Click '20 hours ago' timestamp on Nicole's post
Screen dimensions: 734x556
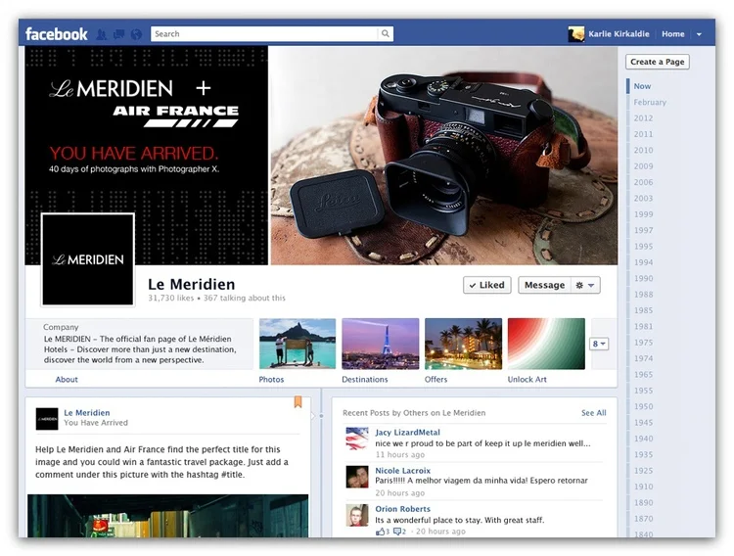click(x=399, y=492)
